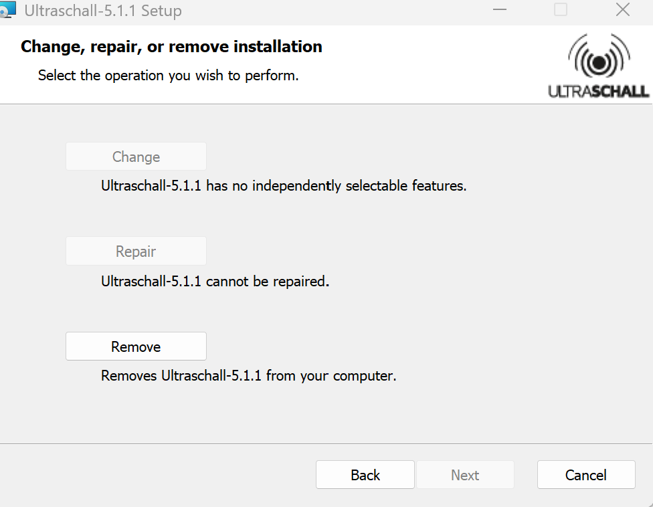
Task: Click the separator line below the header banner
Action: coord(326,104)
